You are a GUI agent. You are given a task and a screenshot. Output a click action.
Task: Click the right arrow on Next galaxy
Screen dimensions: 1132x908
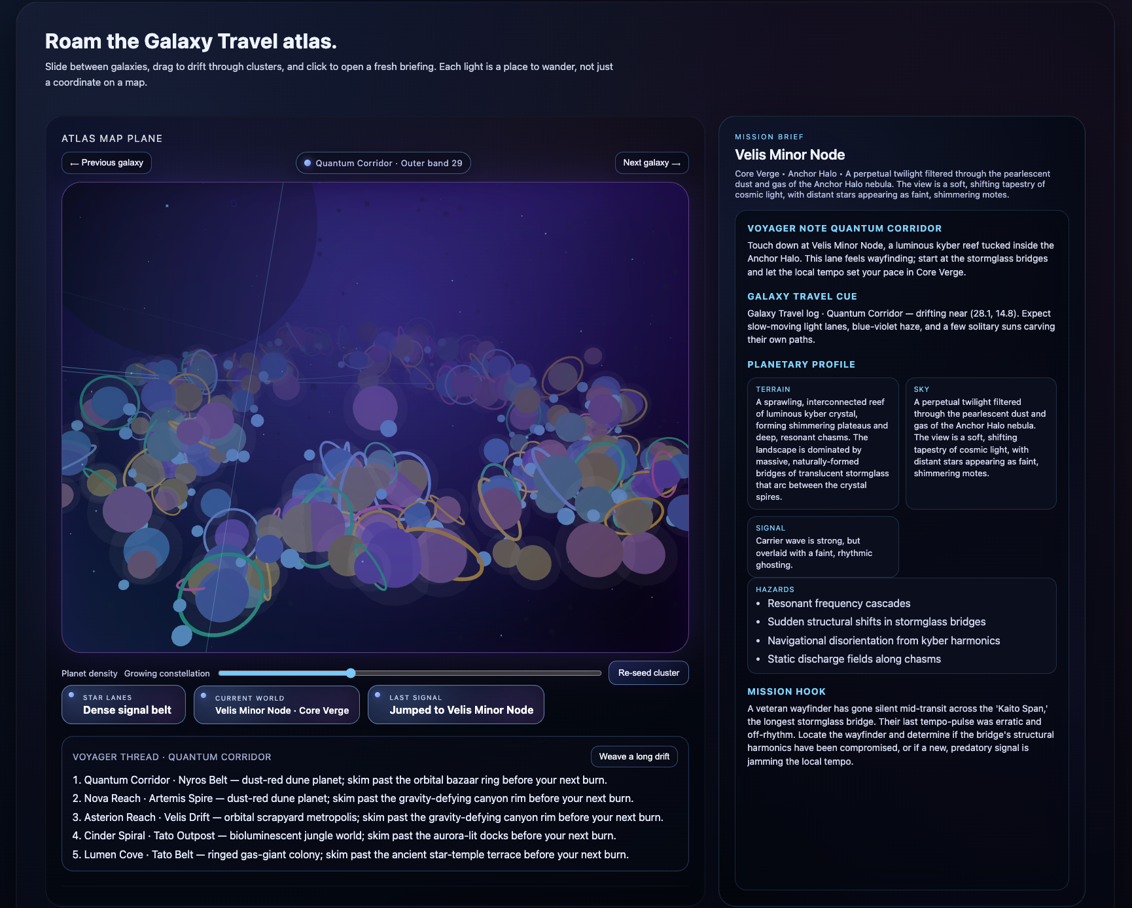[x=677, y=162]
